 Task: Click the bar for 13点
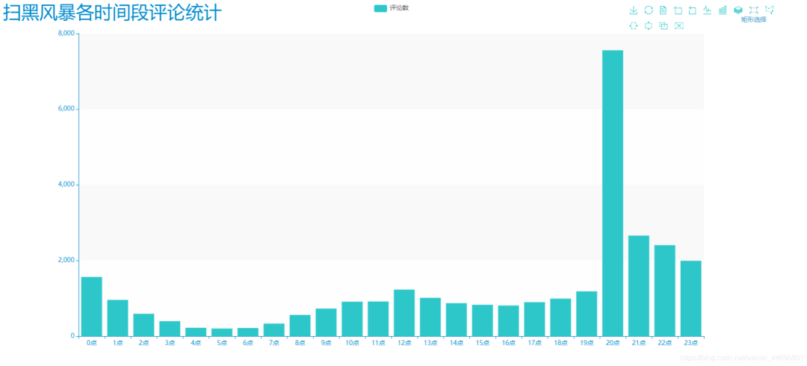pyautogui.click(x=430, y=317)
